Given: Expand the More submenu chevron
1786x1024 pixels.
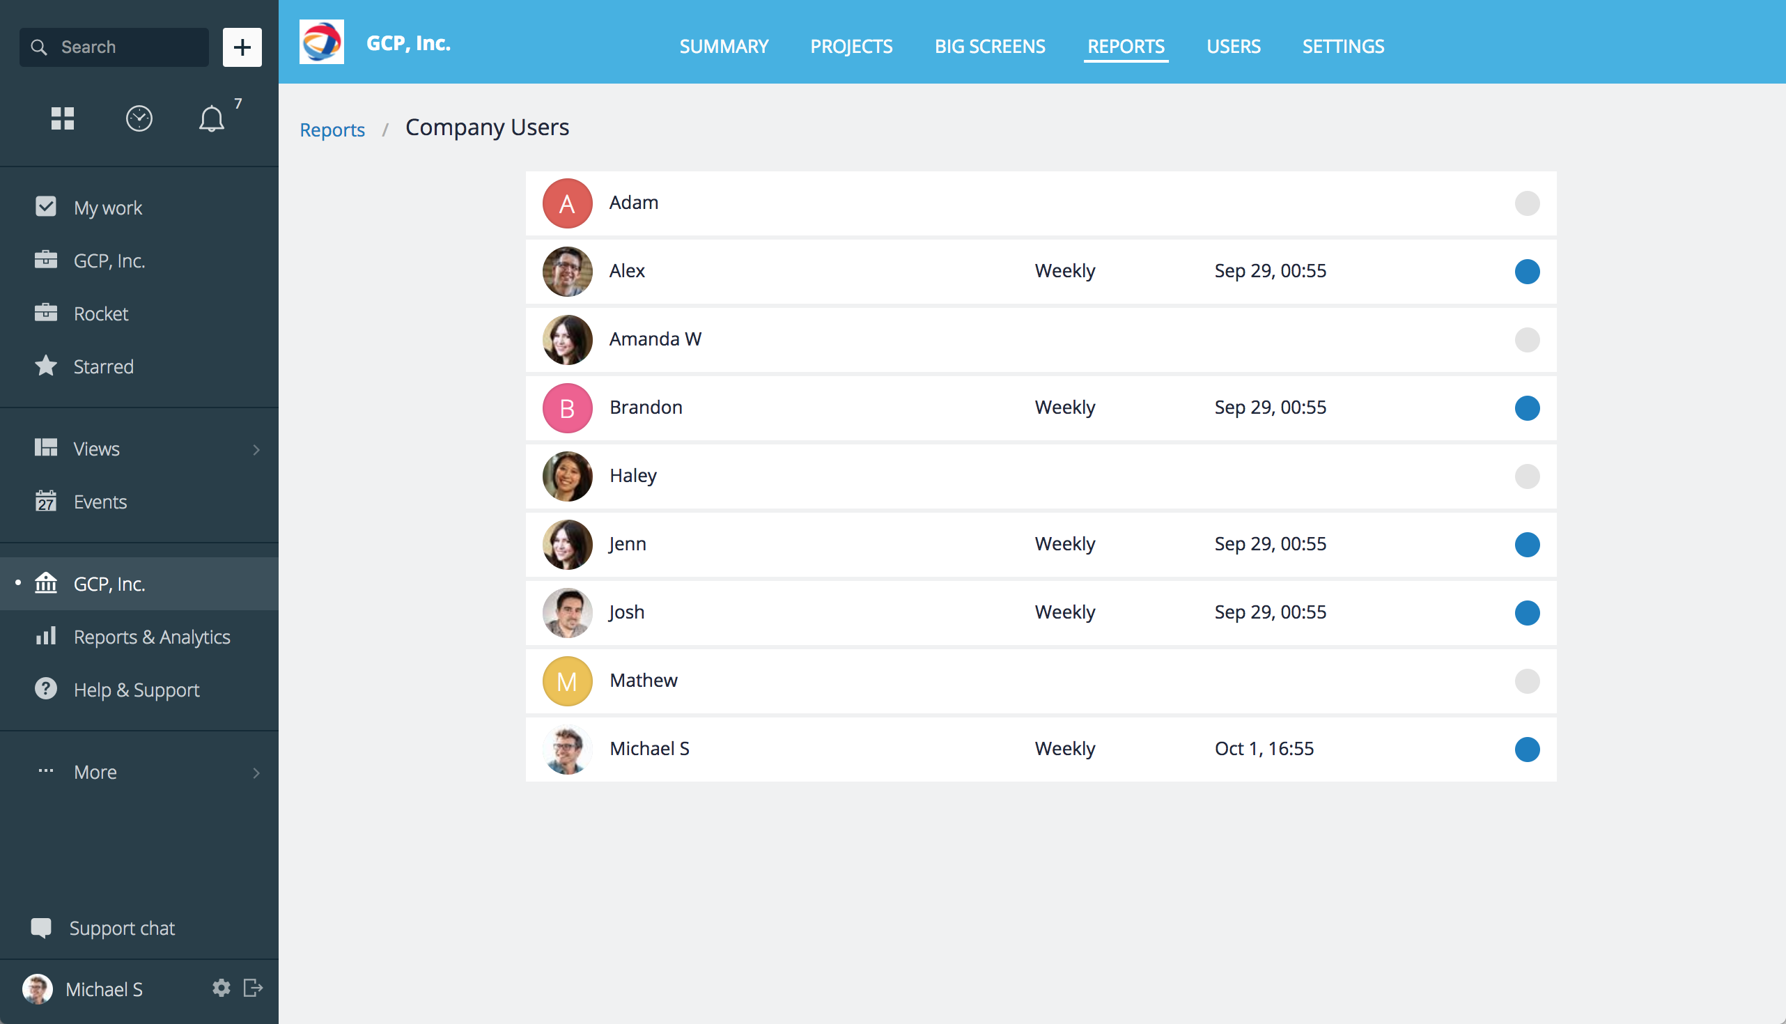Looking at the screenshot, I should point(256,773).
